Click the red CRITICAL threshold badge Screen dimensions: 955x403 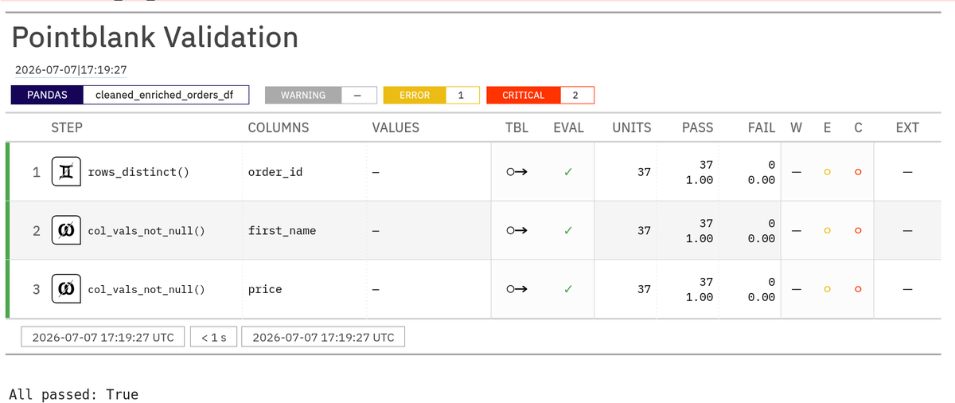coord(523,95)
